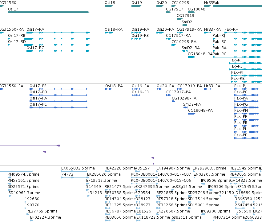Click the Pak-PG protein label
Image resolution: width=262 pixels, height=222 pixels.
pos(241,104)
